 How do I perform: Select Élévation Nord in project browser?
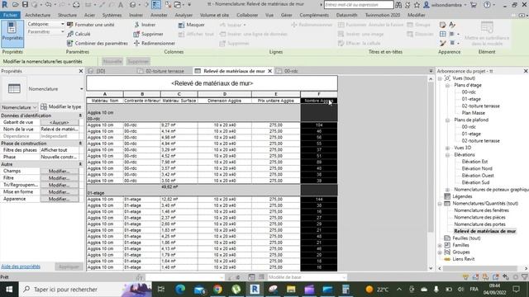[x=477, y=168]
